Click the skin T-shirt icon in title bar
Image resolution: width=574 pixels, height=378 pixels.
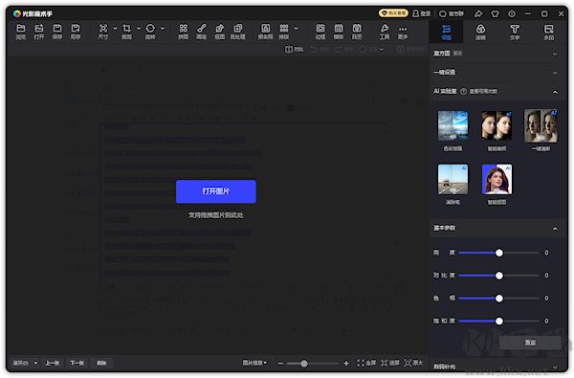495,14
